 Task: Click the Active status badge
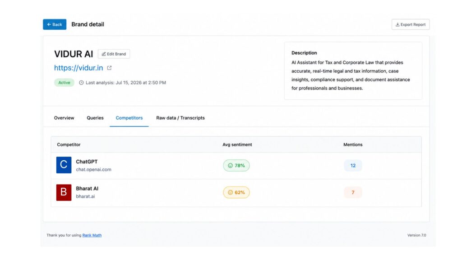point(64,83)
